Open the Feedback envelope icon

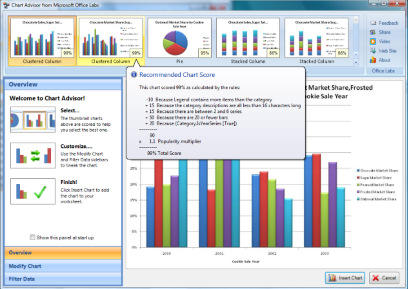tap(373, 23)
